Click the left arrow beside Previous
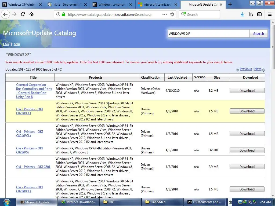The height and width of the screenshot is (206, 275). [237, 70]
